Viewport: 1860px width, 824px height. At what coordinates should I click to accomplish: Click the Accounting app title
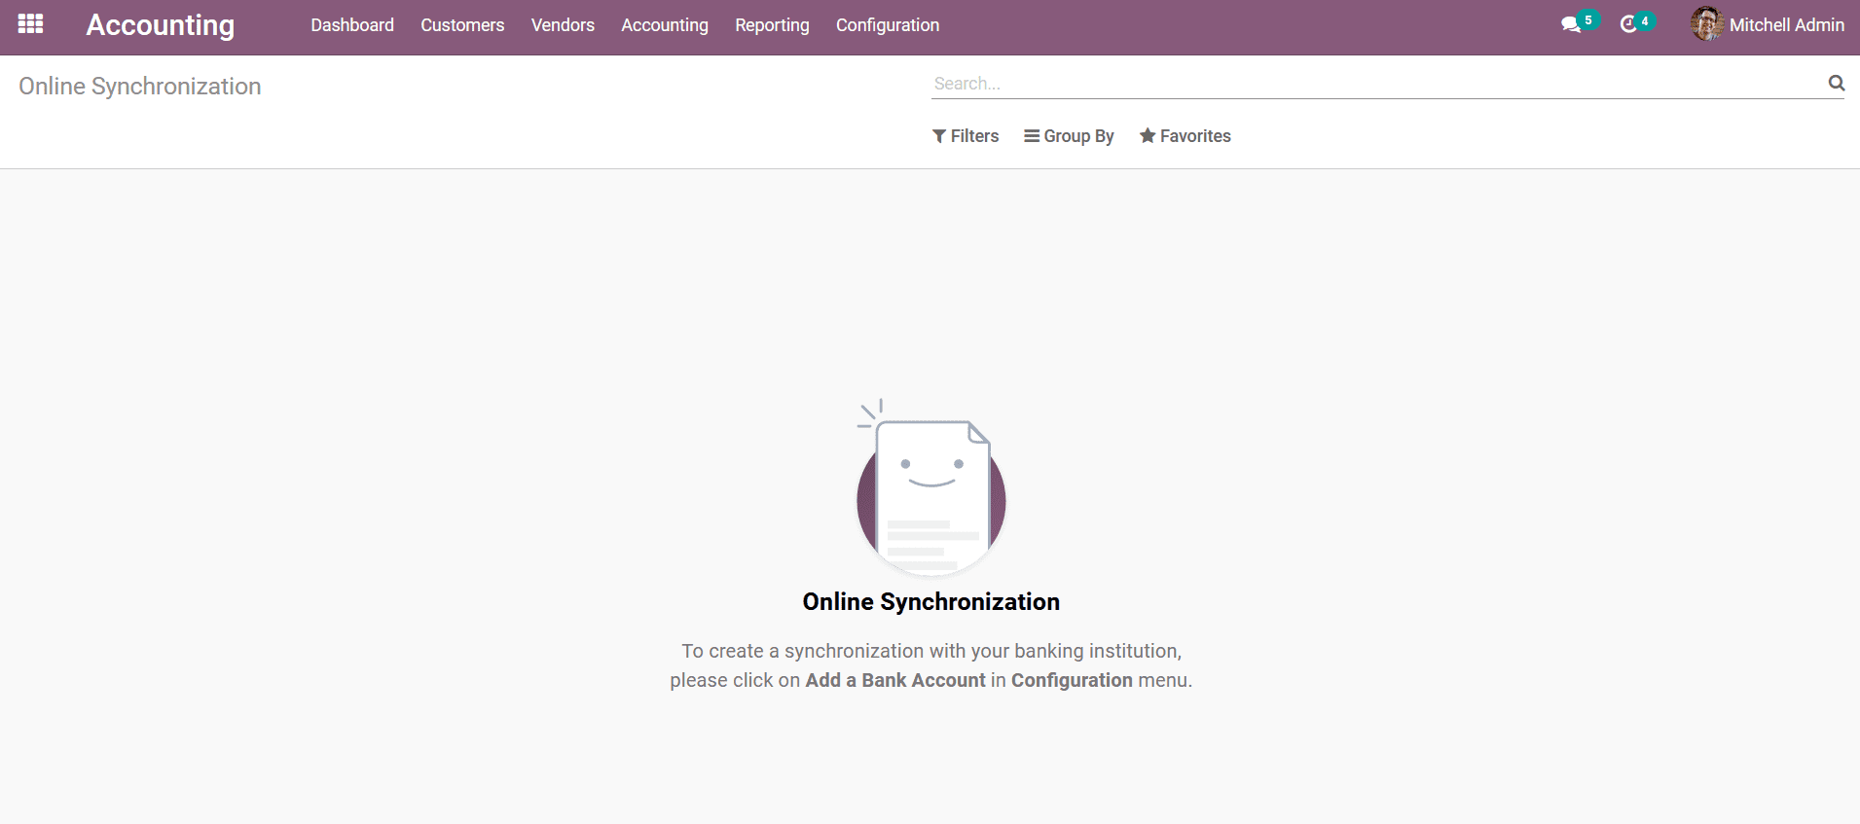(x=161, y=25)
